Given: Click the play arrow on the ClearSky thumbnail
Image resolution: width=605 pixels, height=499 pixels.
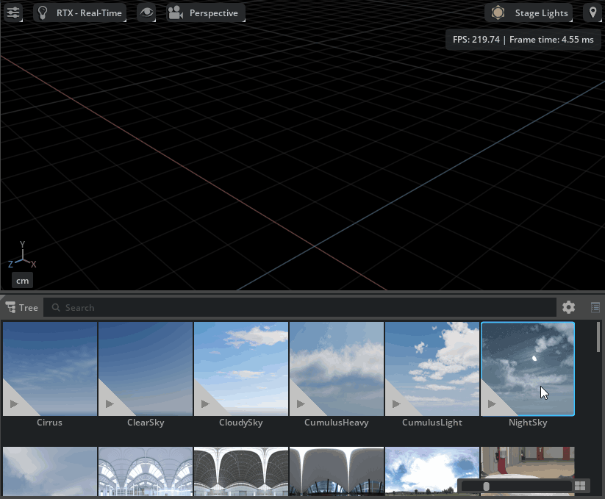Looking at the screenshot, I should pyautogui.click(x=110, y=403).
